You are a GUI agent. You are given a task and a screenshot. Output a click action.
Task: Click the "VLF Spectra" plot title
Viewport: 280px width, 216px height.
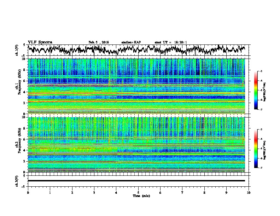tap(40, 42)
